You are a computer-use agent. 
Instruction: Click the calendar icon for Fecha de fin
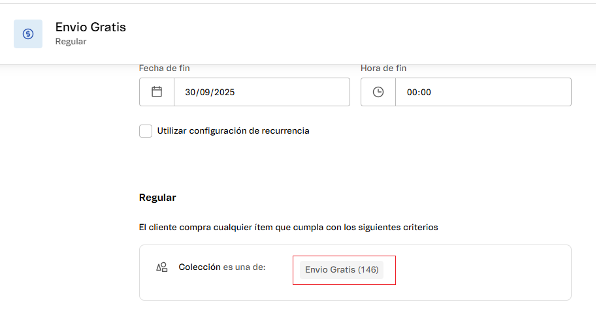pyautogui.click(x=157, y=92)
